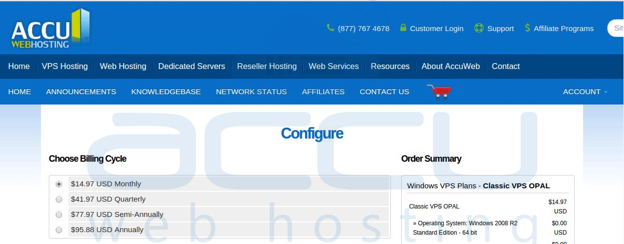The height and width of the screenshot is (244, 624).
Task: Click the green dollar sign icon
Action: coord(527,28)
